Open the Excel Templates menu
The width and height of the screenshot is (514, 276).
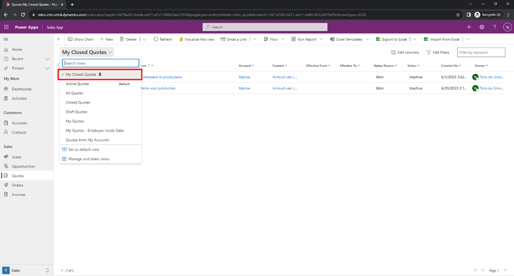click(x=349, y=39)
